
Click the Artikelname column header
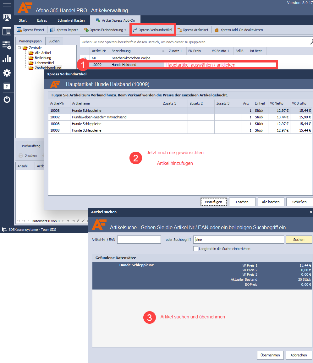[115, 104]
